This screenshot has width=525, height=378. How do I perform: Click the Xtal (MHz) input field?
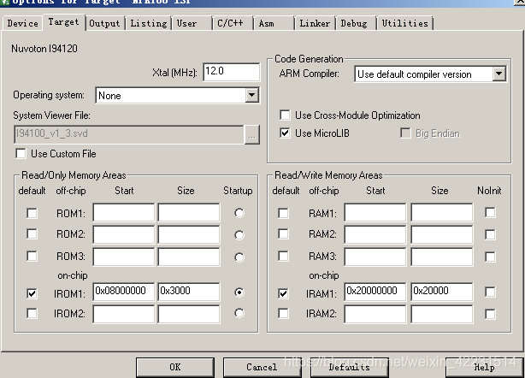click(x=232, y=72)
